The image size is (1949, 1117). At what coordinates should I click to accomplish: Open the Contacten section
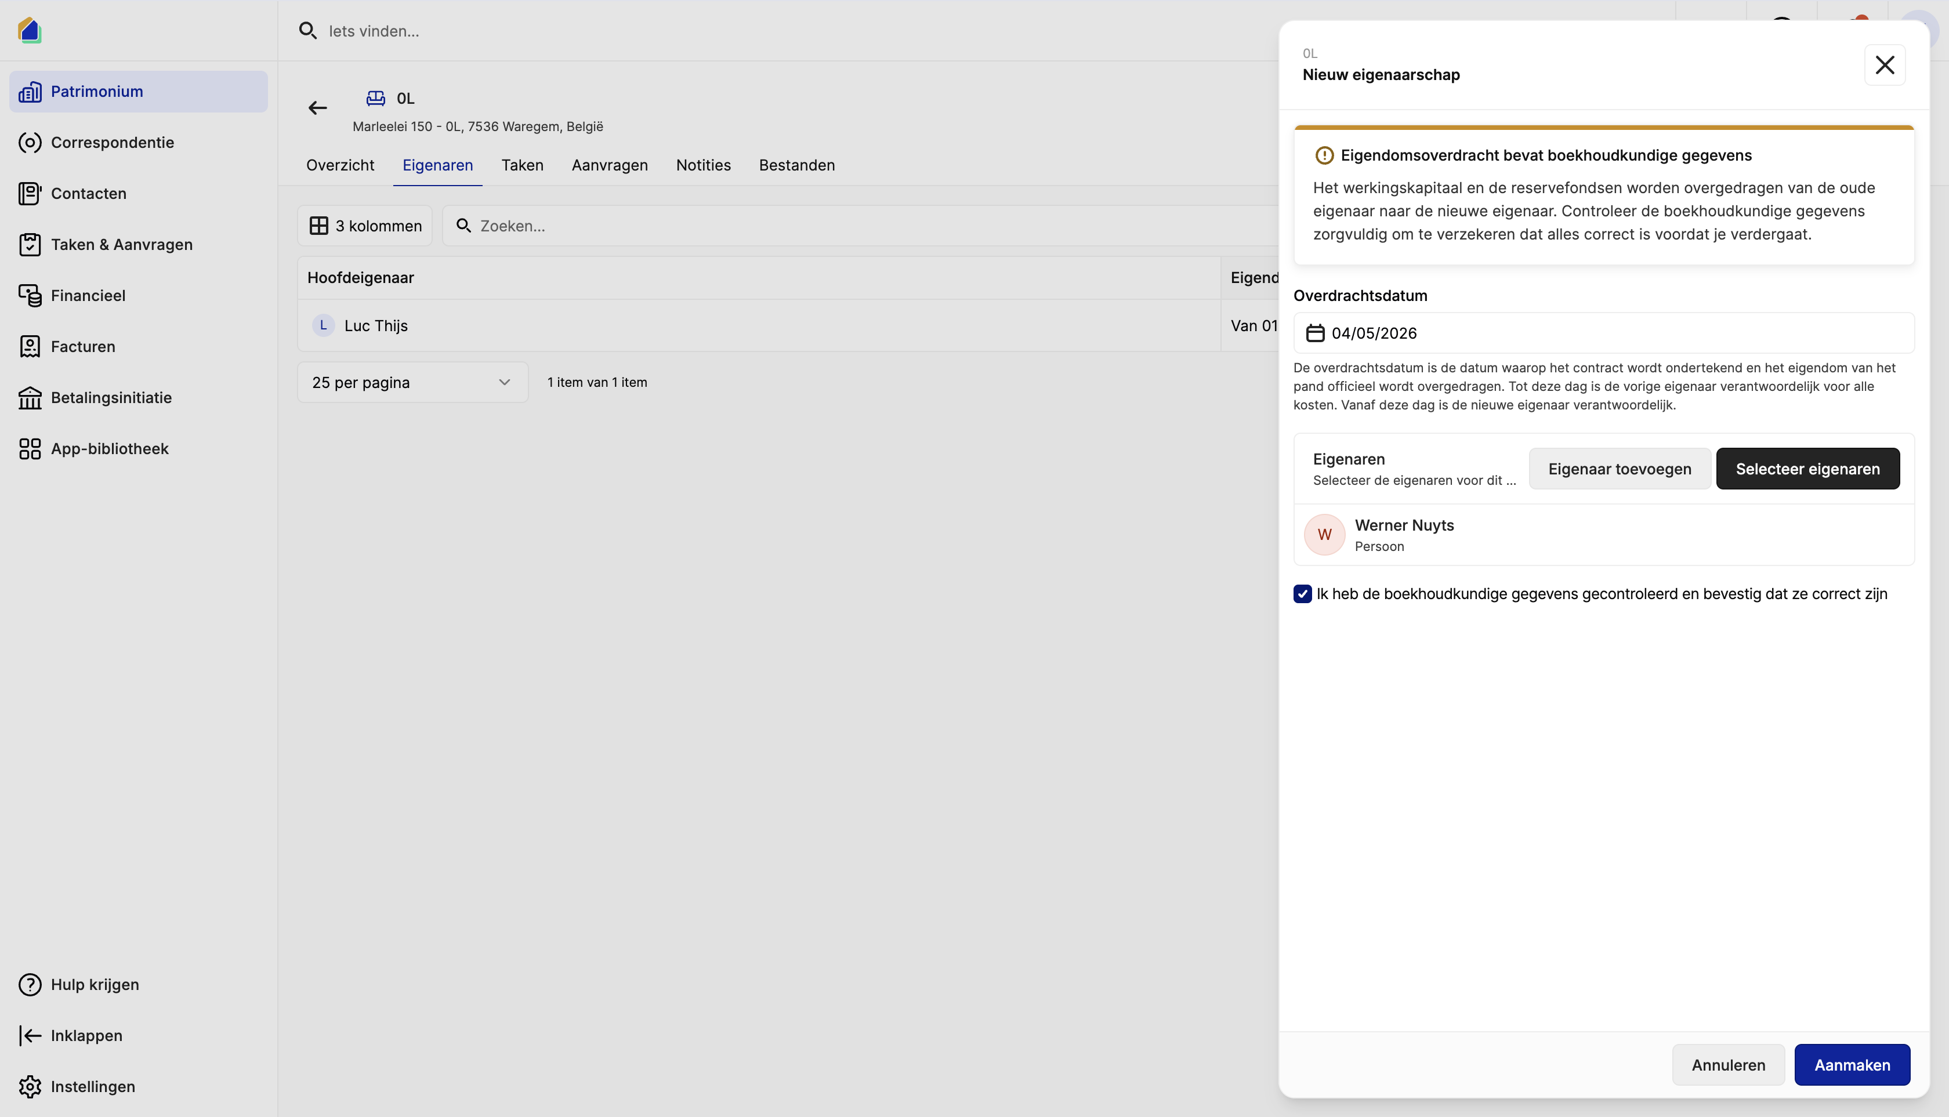click(x=138, y=193)
